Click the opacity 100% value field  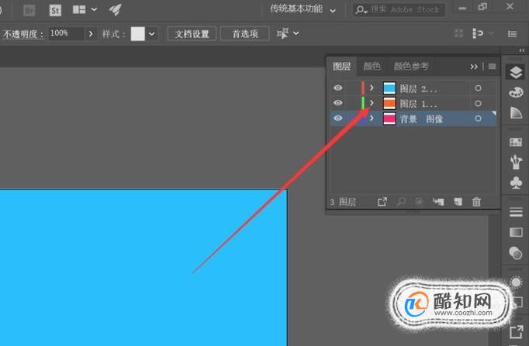tap(66, 33)
